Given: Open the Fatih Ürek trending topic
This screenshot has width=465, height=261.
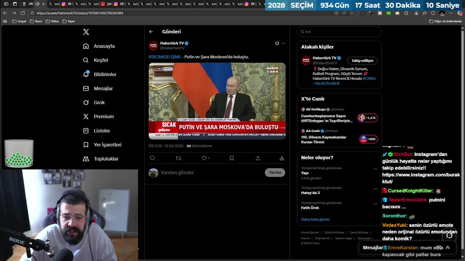Looking at the screenshot, I should tap(310, 208).
